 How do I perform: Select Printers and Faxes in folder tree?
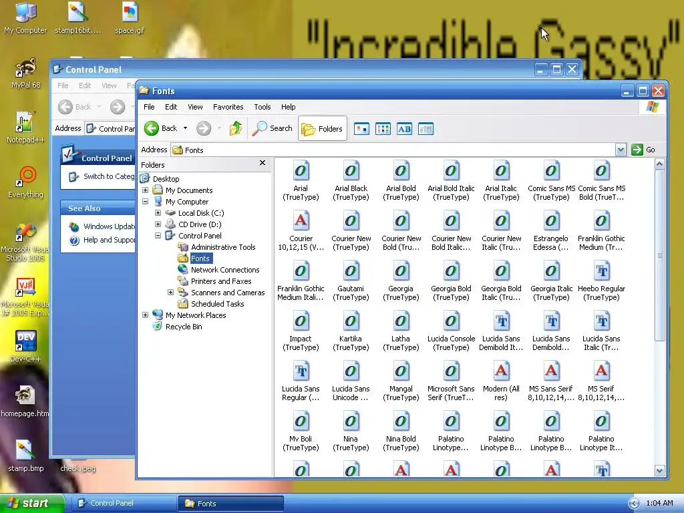[x=221, y=281]
